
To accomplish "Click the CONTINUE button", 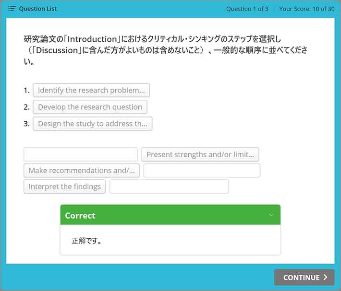I will [x=304, y=277].
